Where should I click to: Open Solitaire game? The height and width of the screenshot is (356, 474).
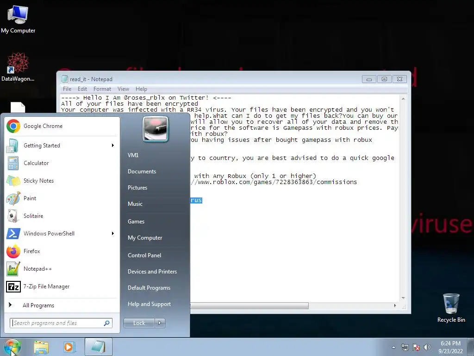coord(62,216)
